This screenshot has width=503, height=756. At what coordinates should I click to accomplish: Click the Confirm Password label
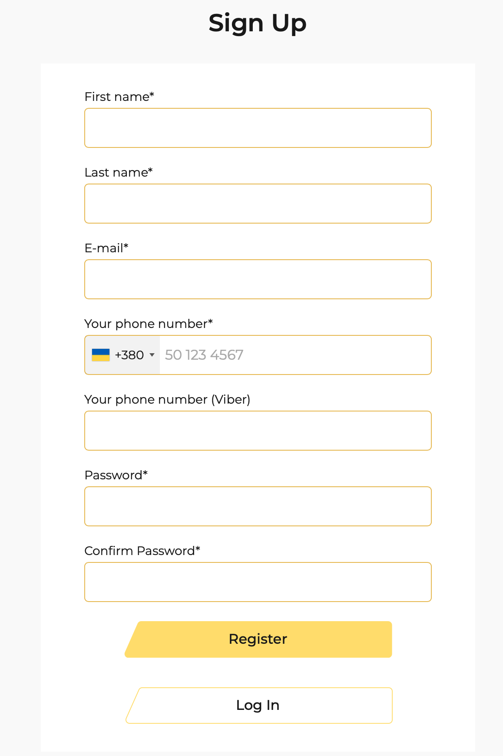click(x=142, y=551)
